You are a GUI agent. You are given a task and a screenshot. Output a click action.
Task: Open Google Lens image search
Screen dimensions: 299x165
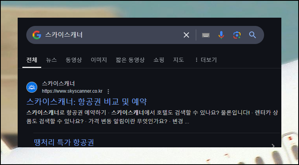237,35
